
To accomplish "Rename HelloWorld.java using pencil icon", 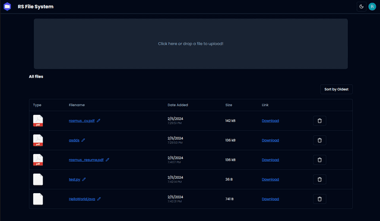I will tap(99, 198).
